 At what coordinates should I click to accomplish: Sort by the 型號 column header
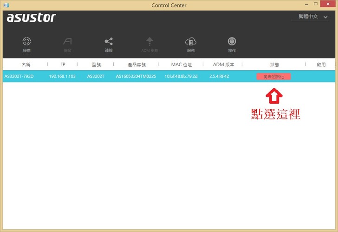coord(97,64)
